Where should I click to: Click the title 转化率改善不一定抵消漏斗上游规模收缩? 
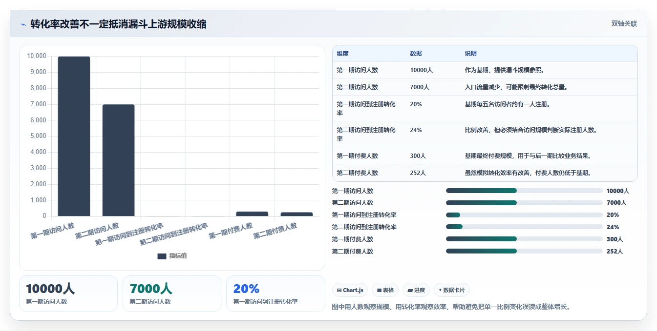(x=118, y=24)
